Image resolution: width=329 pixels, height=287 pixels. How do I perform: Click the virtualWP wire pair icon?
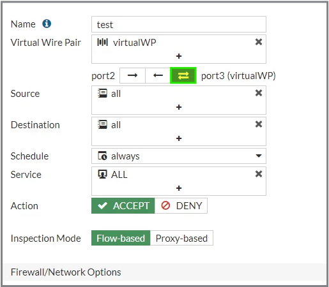tap(102, 42)
